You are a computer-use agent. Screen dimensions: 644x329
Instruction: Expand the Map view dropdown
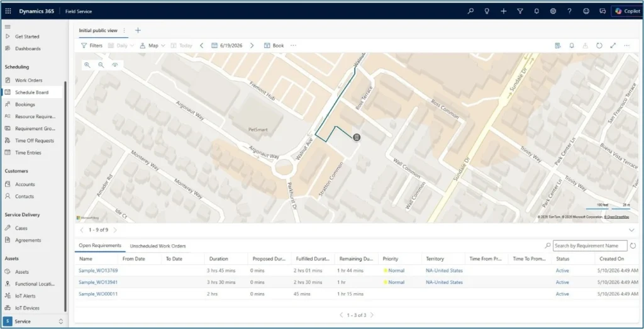(x=152, y=45)
